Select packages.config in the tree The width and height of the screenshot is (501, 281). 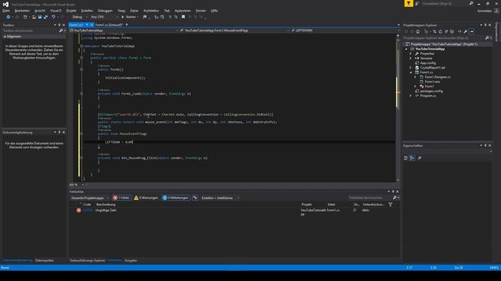pos(431,91)
